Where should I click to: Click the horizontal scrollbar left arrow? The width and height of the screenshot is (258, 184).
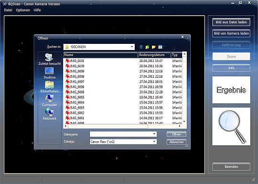(x=65, y=126)
